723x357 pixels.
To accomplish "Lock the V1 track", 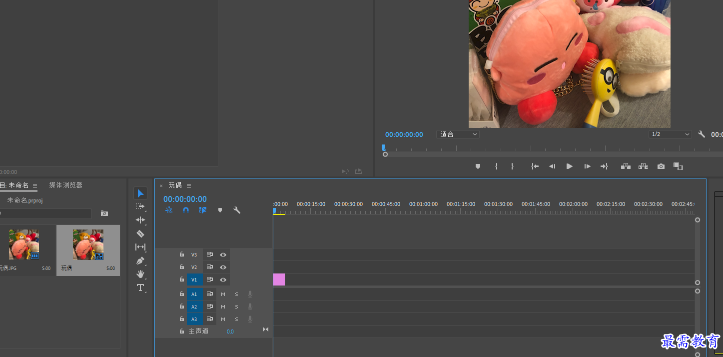I will tap(182, 279).
